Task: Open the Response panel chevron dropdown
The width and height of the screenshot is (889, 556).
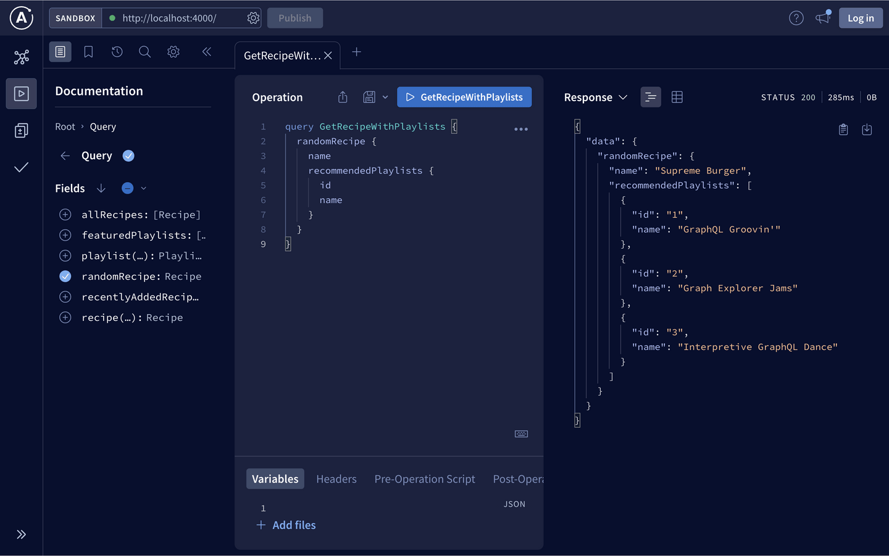Action: point(623,97)
